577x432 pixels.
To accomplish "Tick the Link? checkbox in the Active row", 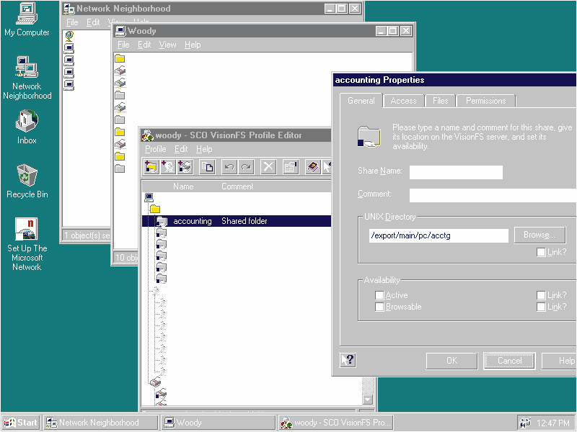I will [x=541, y=295].
